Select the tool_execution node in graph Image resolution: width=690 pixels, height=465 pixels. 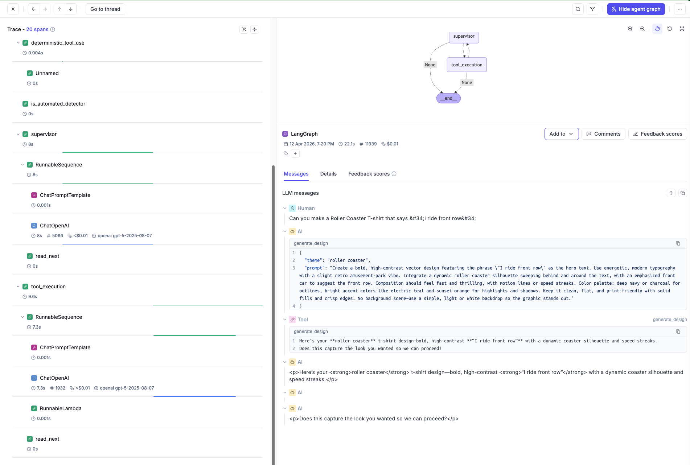467,65
